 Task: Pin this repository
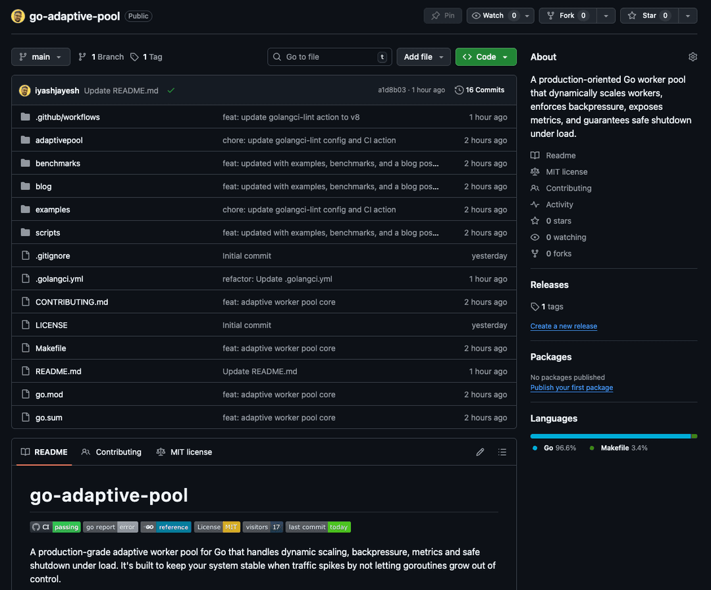click(442, 16)
